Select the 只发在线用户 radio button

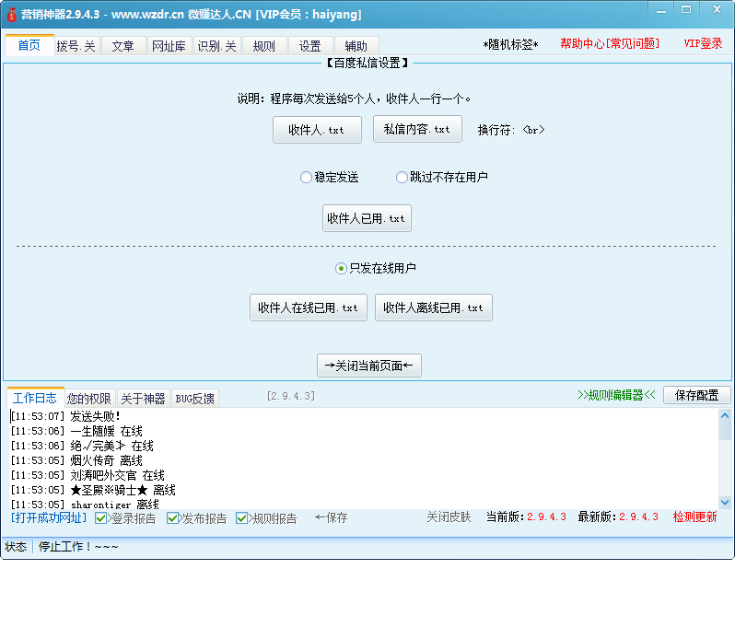tap(341, 269)
